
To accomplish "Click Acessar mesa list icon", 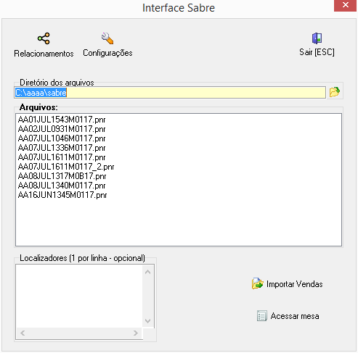I will click(262, 316).
